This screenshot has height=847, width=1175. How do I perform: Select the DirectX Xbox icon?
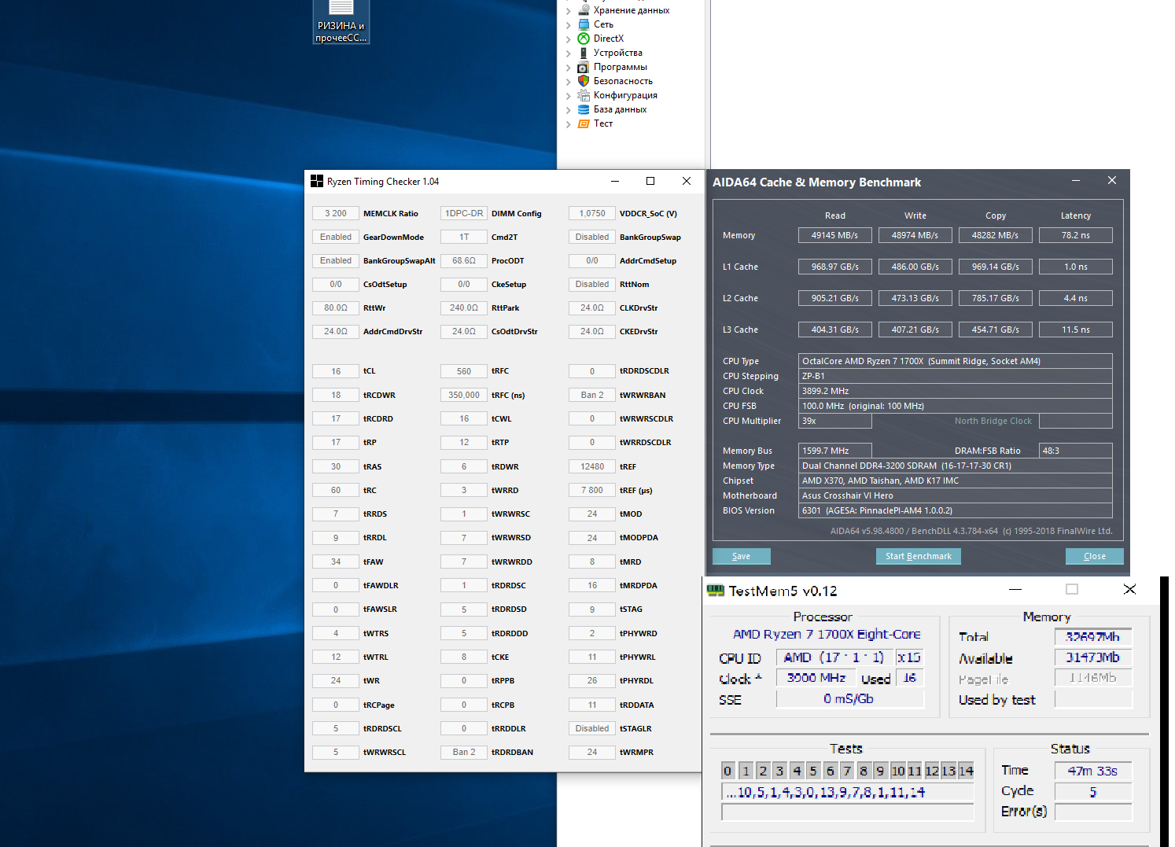[x=584, y=39]
